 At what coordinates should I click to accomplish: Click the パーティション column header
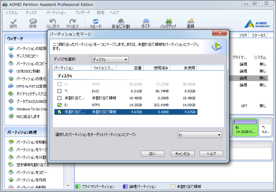(x=72, y=68)
